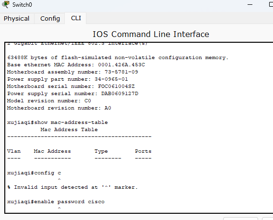This screenshot has height=220, width=273.
Task: Open the Config tab
Action: click(x=50, y=18)
